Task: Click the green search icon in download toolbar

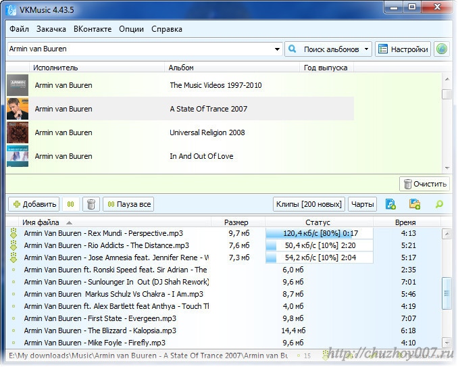Action: click(x=439, y=204)
